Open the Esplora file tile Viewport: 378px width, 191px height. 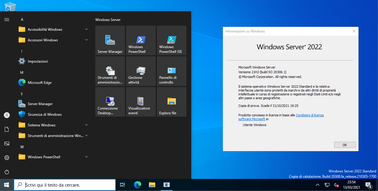[172, 102]
